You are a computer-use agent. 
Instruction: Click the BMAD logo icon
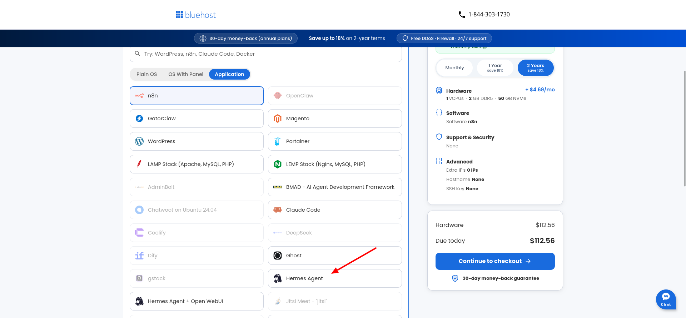278,187
